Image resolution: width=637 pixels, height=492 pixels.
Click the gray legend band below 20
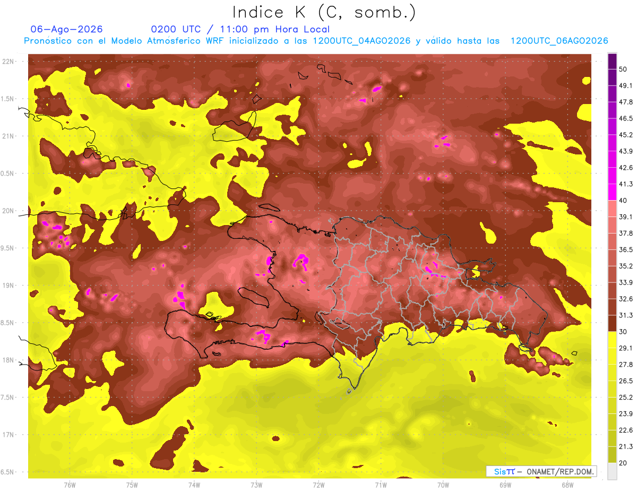tap(612, 471)
